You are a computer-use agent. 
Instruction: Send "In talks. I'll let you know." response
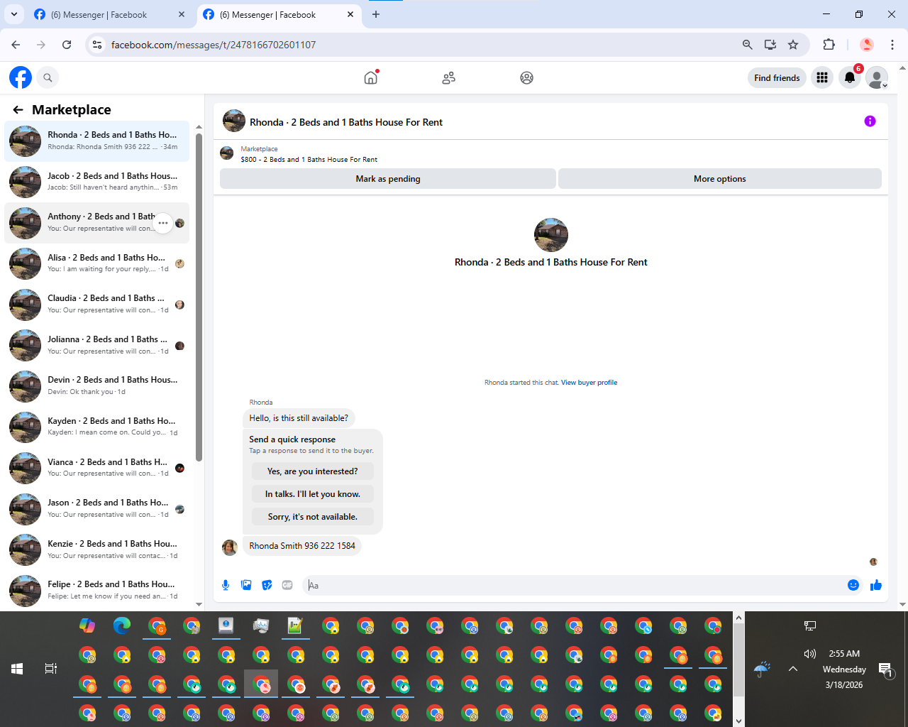tap(313, 494)
